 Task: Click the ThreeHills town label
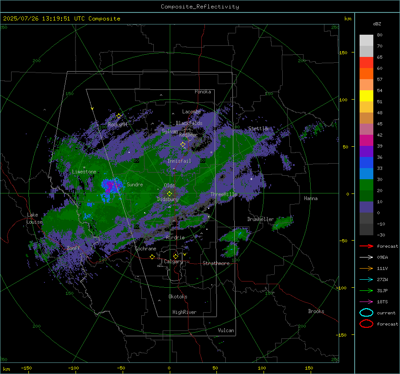coord(224,194)
